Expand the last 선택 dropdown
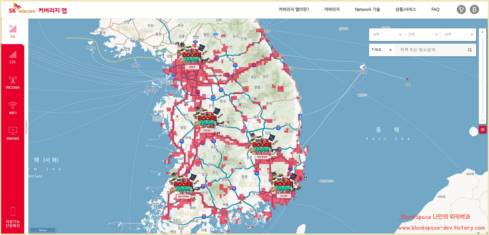 coord(459,35)
